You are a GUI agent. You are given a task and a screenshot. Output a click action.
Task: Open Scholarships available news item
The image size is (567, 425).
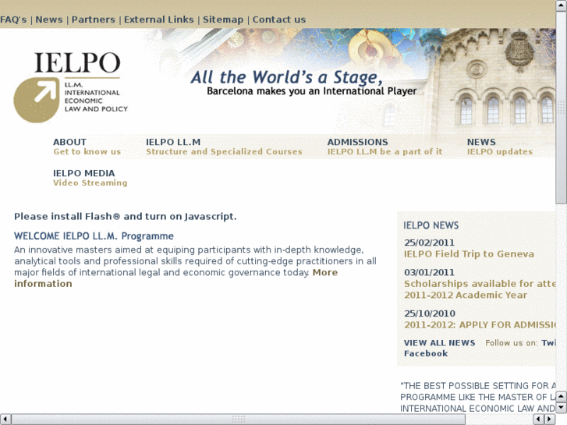click(480, 289)
